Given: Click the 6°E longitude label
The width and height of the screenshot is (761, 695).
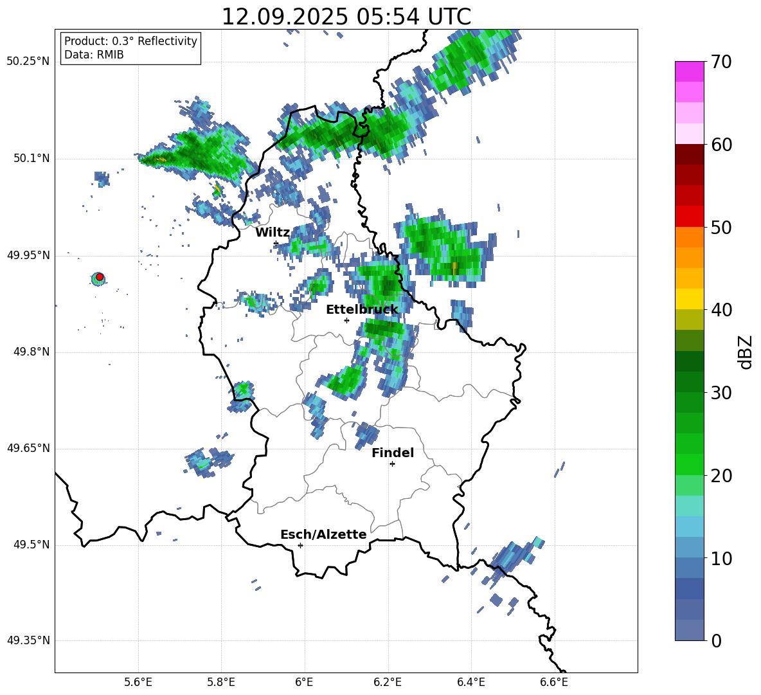Looking at the screenshot, I should click(x=304, y=682).
